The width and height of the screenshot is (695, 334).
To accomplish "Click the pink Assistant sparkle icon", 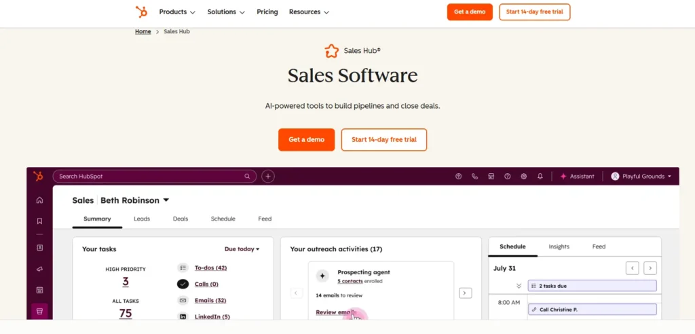I will click(563, 176).
